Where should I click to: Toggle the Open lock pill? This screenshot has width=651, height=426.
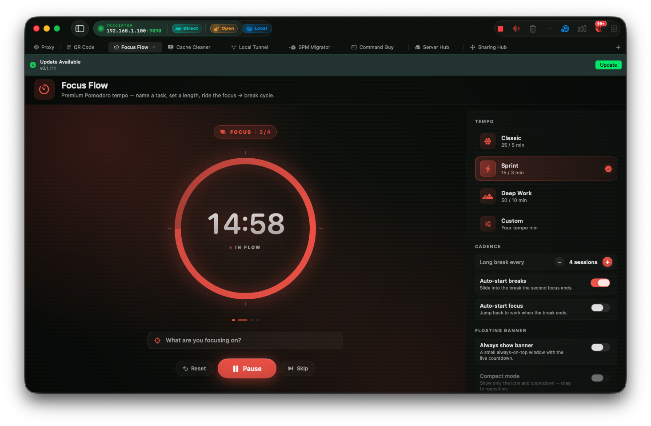click(x=224, y=28)
